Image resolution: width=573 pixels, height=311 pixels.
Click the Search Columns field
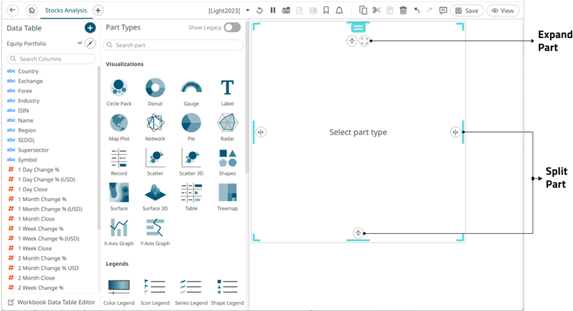click(51, 58)
